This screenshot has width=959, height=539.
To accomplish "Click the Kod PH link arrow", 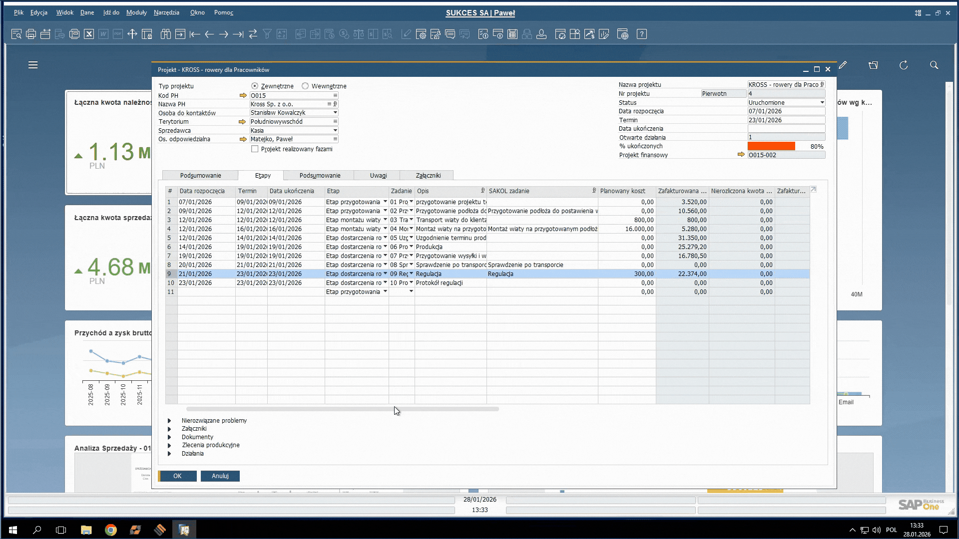I will [243, 95].
